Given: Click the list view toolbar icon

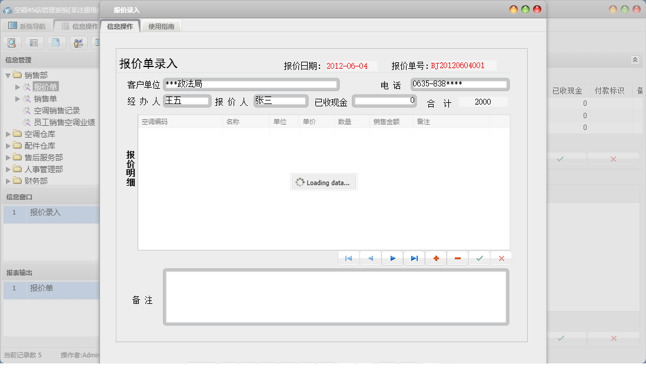Looking at the screenshot, I should [x=34, y=42].
